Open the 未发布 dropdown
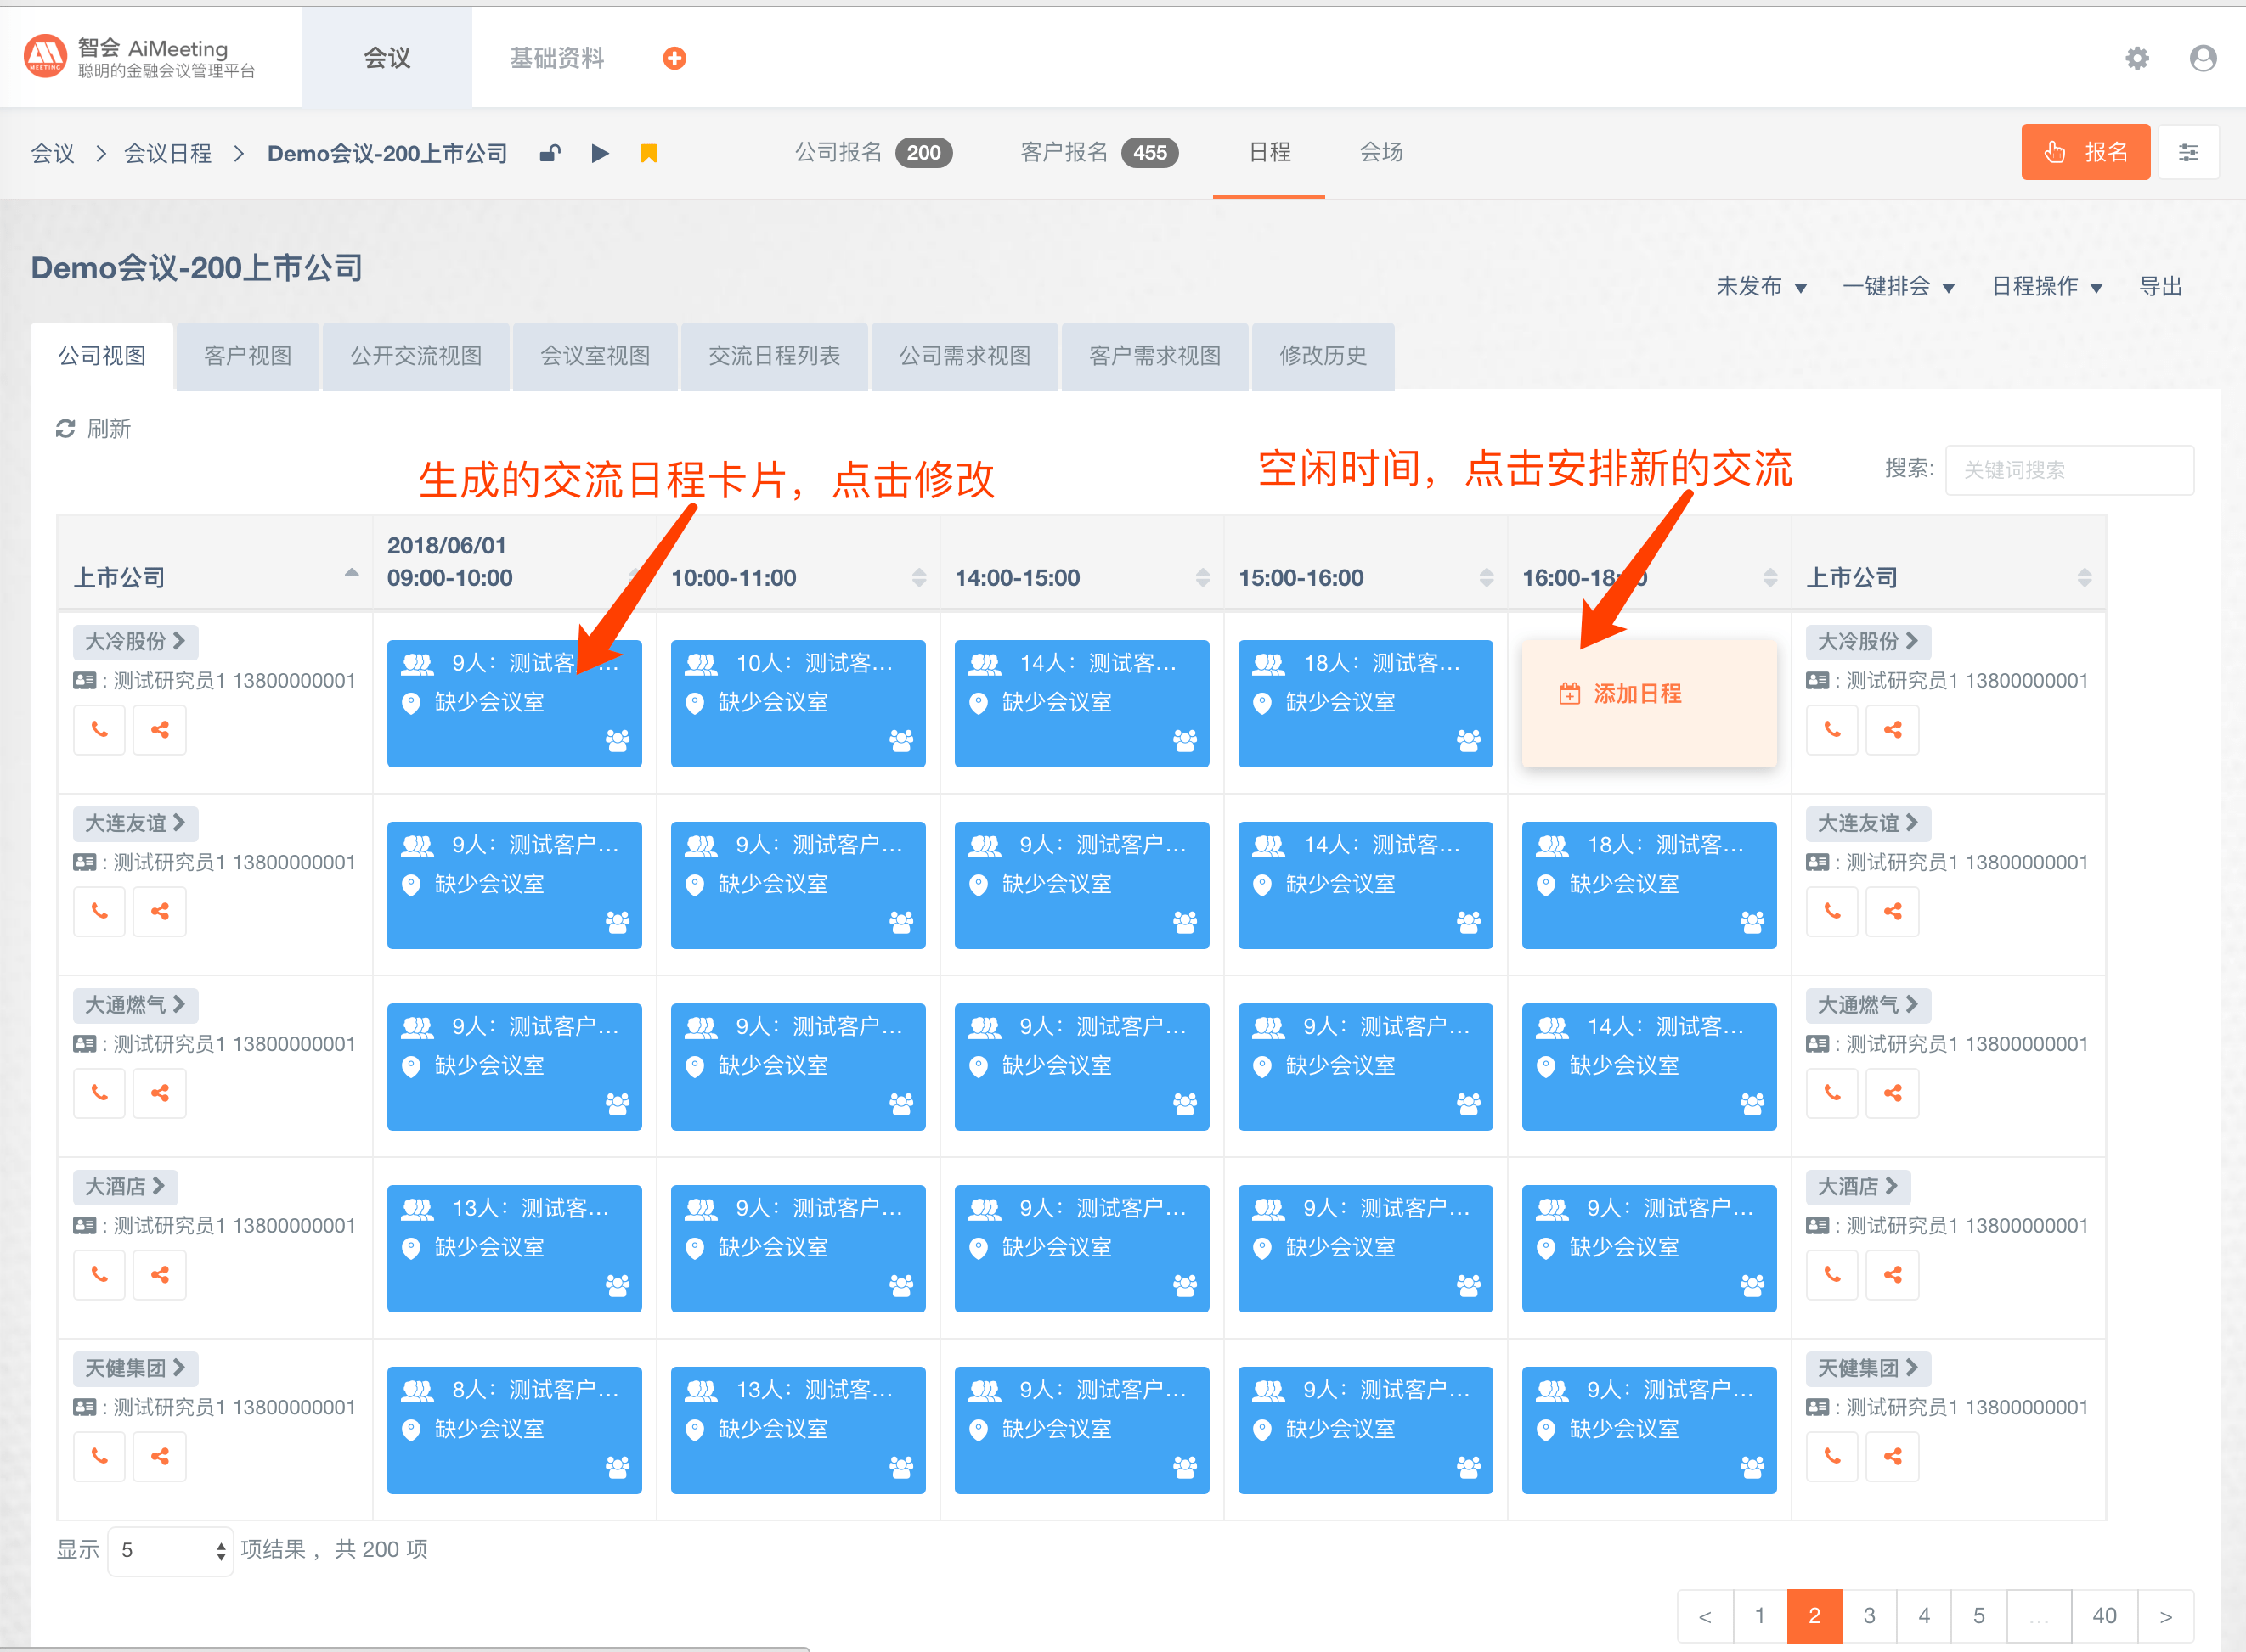The height and width of the screenshot is (1652, 2246). pyautogui.click(x=1762, y=287)
